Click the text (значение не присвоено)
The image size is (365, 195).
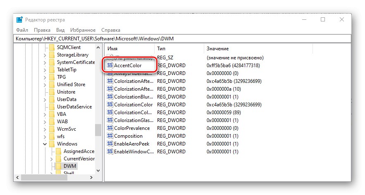(x=235, y=58)
